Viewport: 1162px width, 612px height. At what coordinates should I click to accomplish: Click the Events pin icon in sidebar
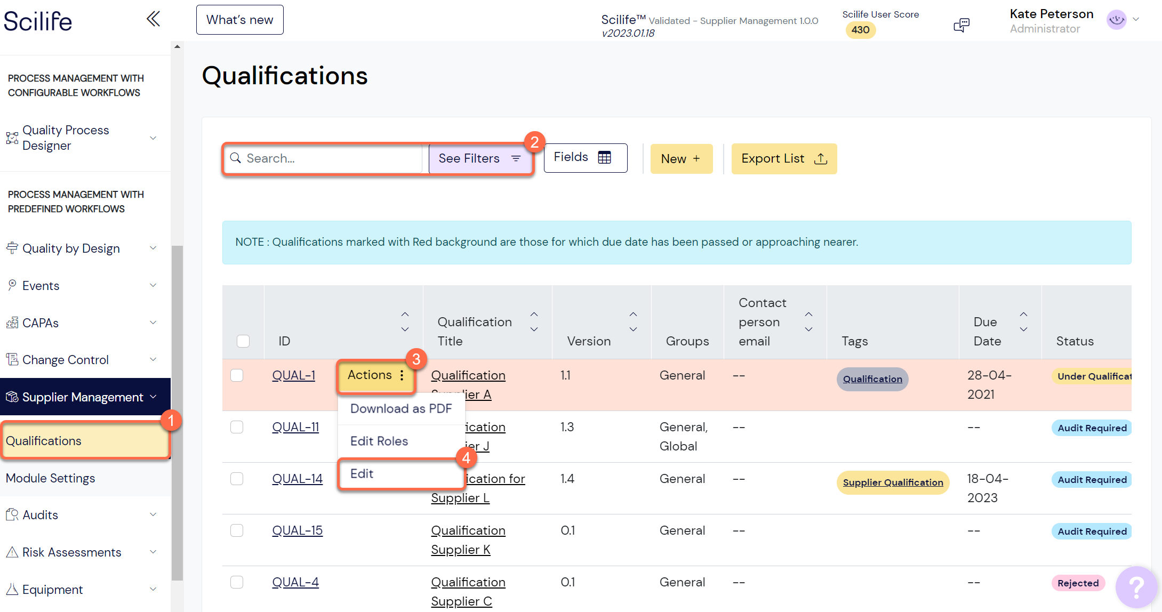(12, 285)
